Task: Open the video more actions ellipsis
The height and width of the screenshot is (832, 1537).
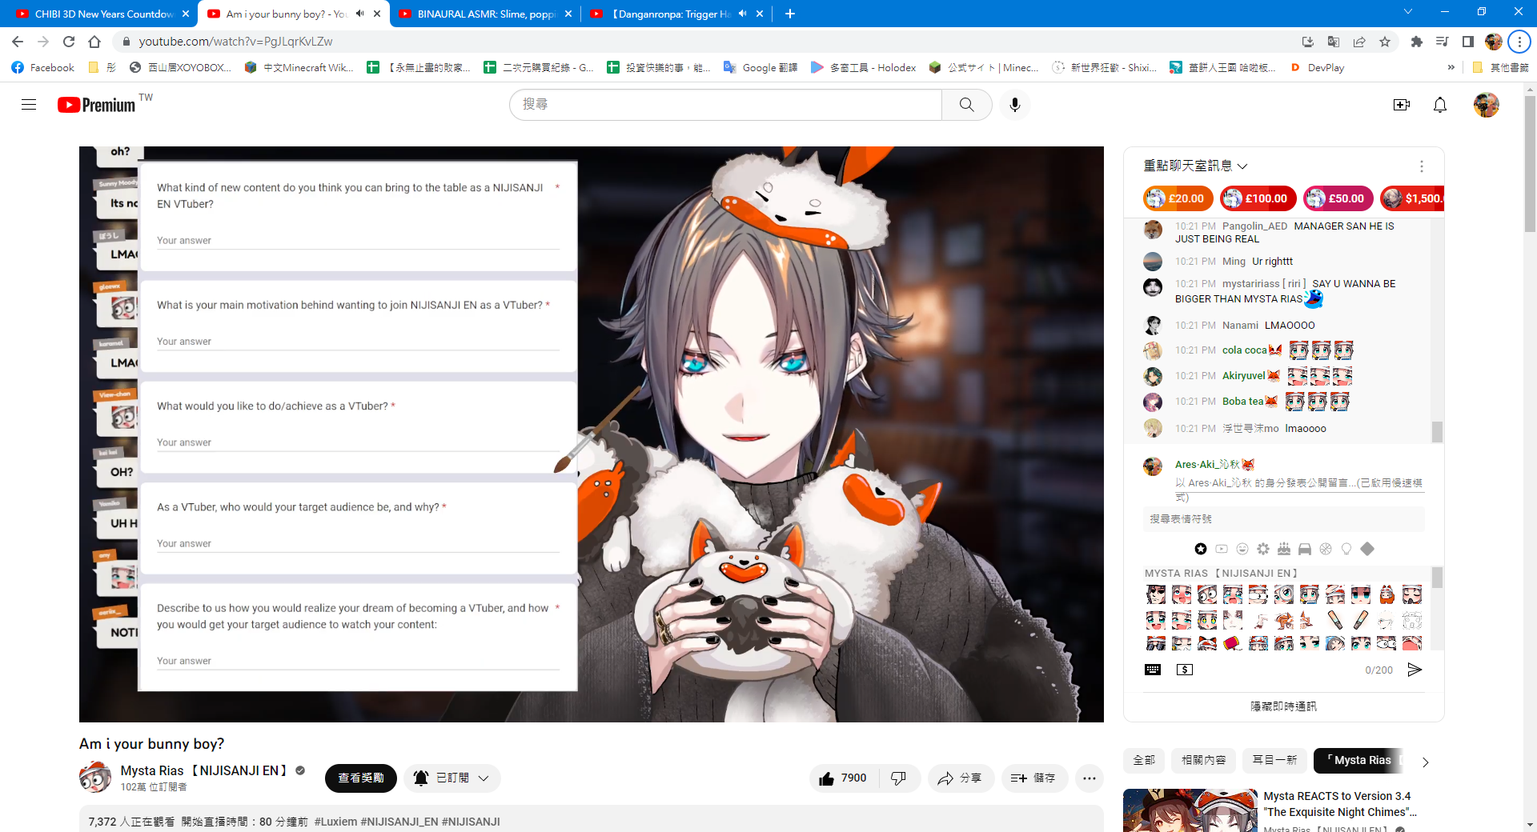Action: coord(1090,778)
